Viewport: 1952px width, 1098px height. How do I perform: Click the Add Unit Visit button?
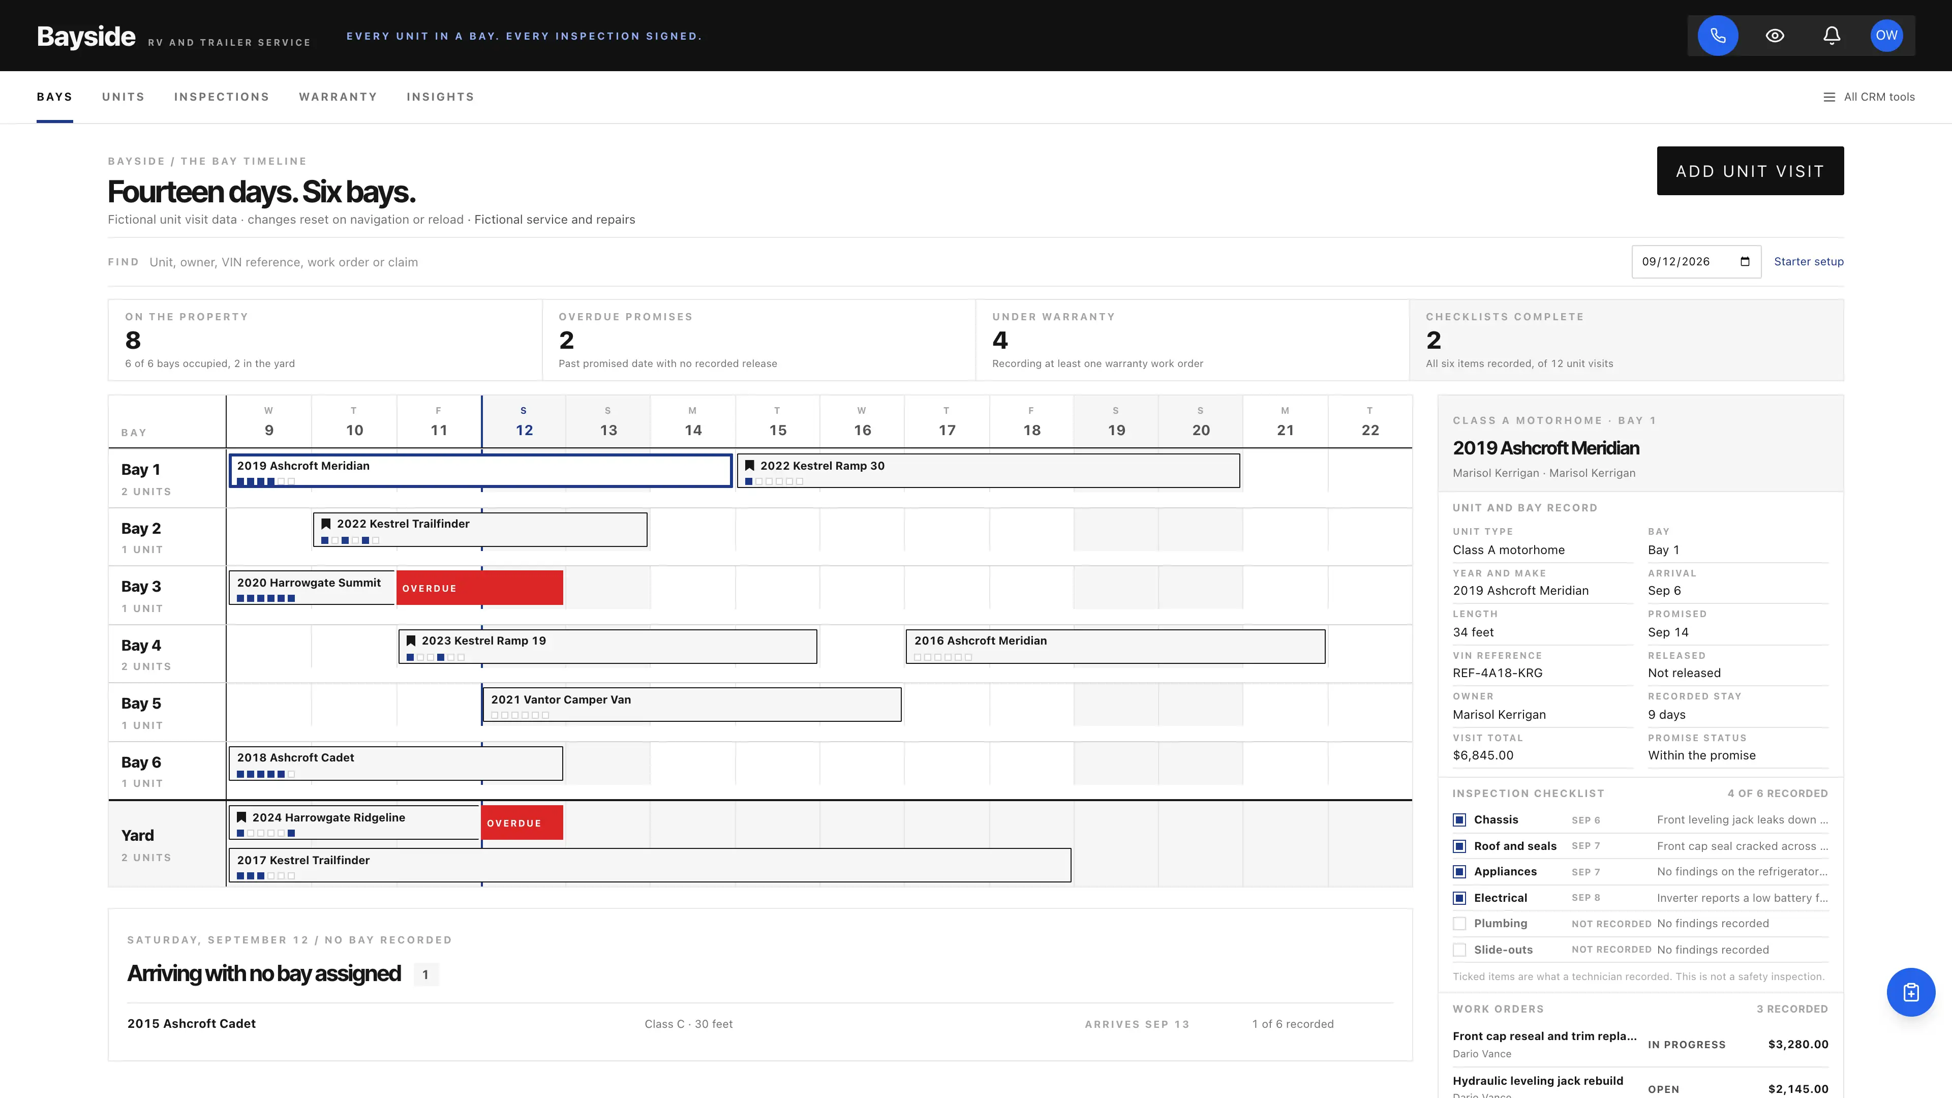coord(1750,170)
